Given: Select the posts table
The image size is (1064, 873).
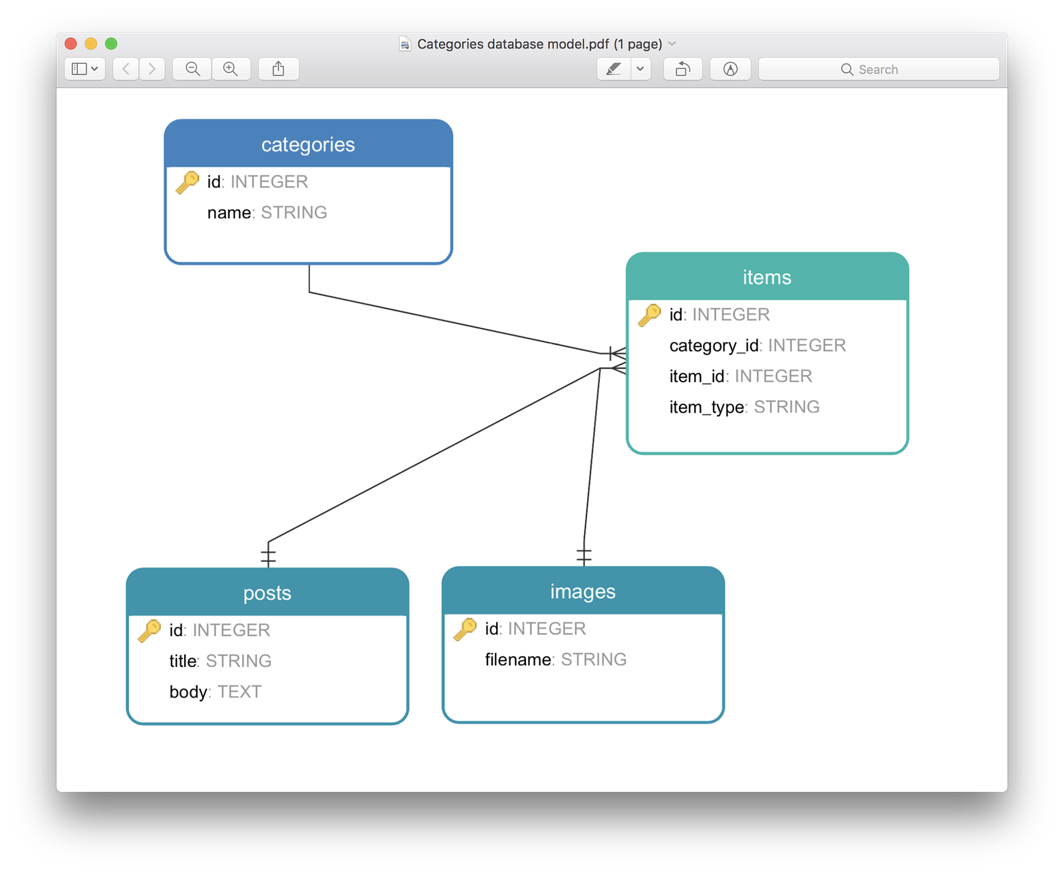Looking at the screenshot, I should click(x=267, y=593).
